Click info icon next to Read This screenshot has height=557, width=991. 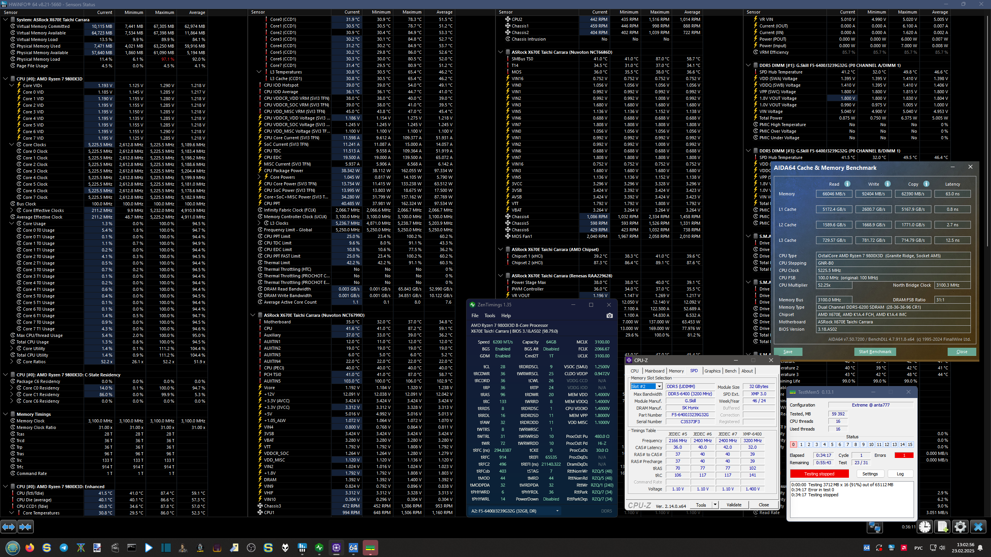847,184
